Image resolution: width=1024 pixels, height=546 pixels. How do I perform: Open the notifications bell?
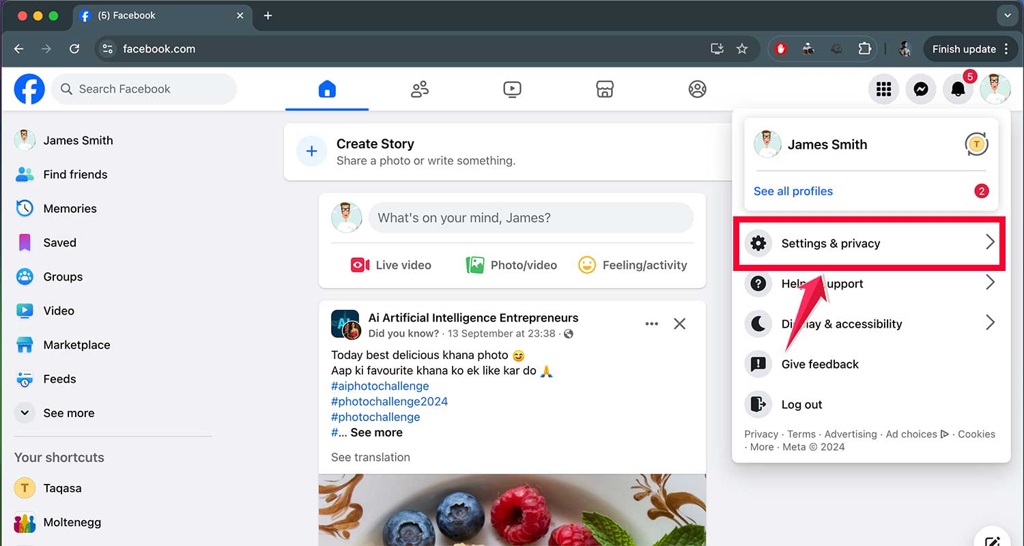click(958, 89)
